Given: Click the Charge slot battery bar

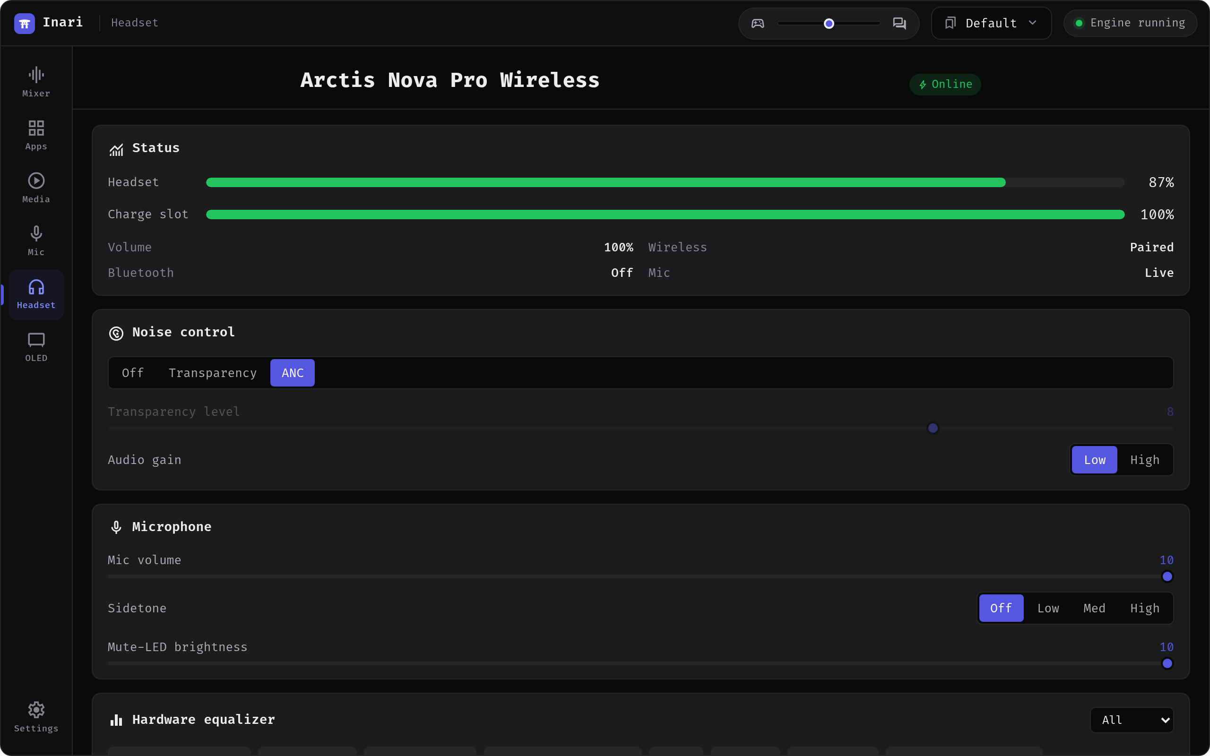Looking at the screenshot, I should pyautogui.click(x=665, y=215).
